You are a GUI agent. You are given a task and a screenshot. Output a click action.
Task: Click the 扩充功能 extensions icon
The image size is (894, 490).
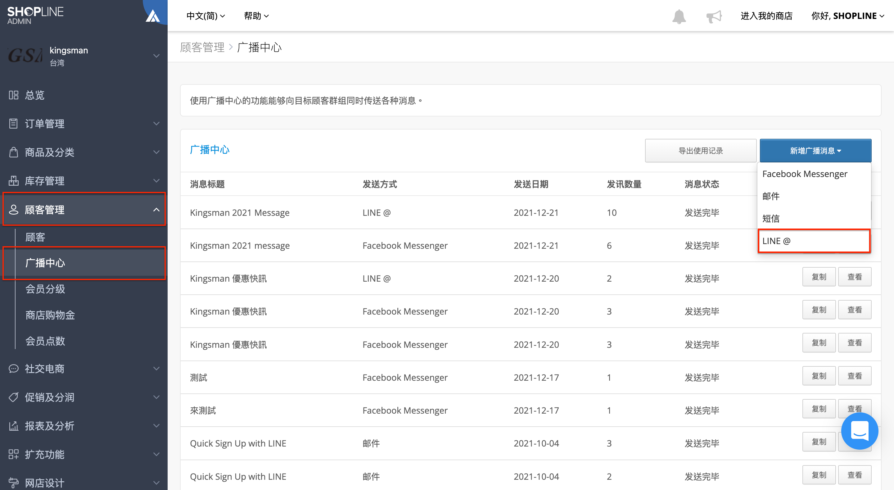pos(13,454)
